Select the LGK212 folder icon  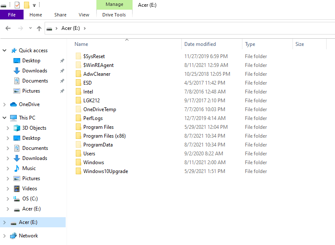[78, 100]
